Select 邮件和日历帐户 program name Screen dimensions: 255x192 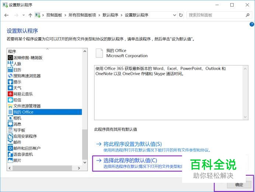(x=27, y=148)
